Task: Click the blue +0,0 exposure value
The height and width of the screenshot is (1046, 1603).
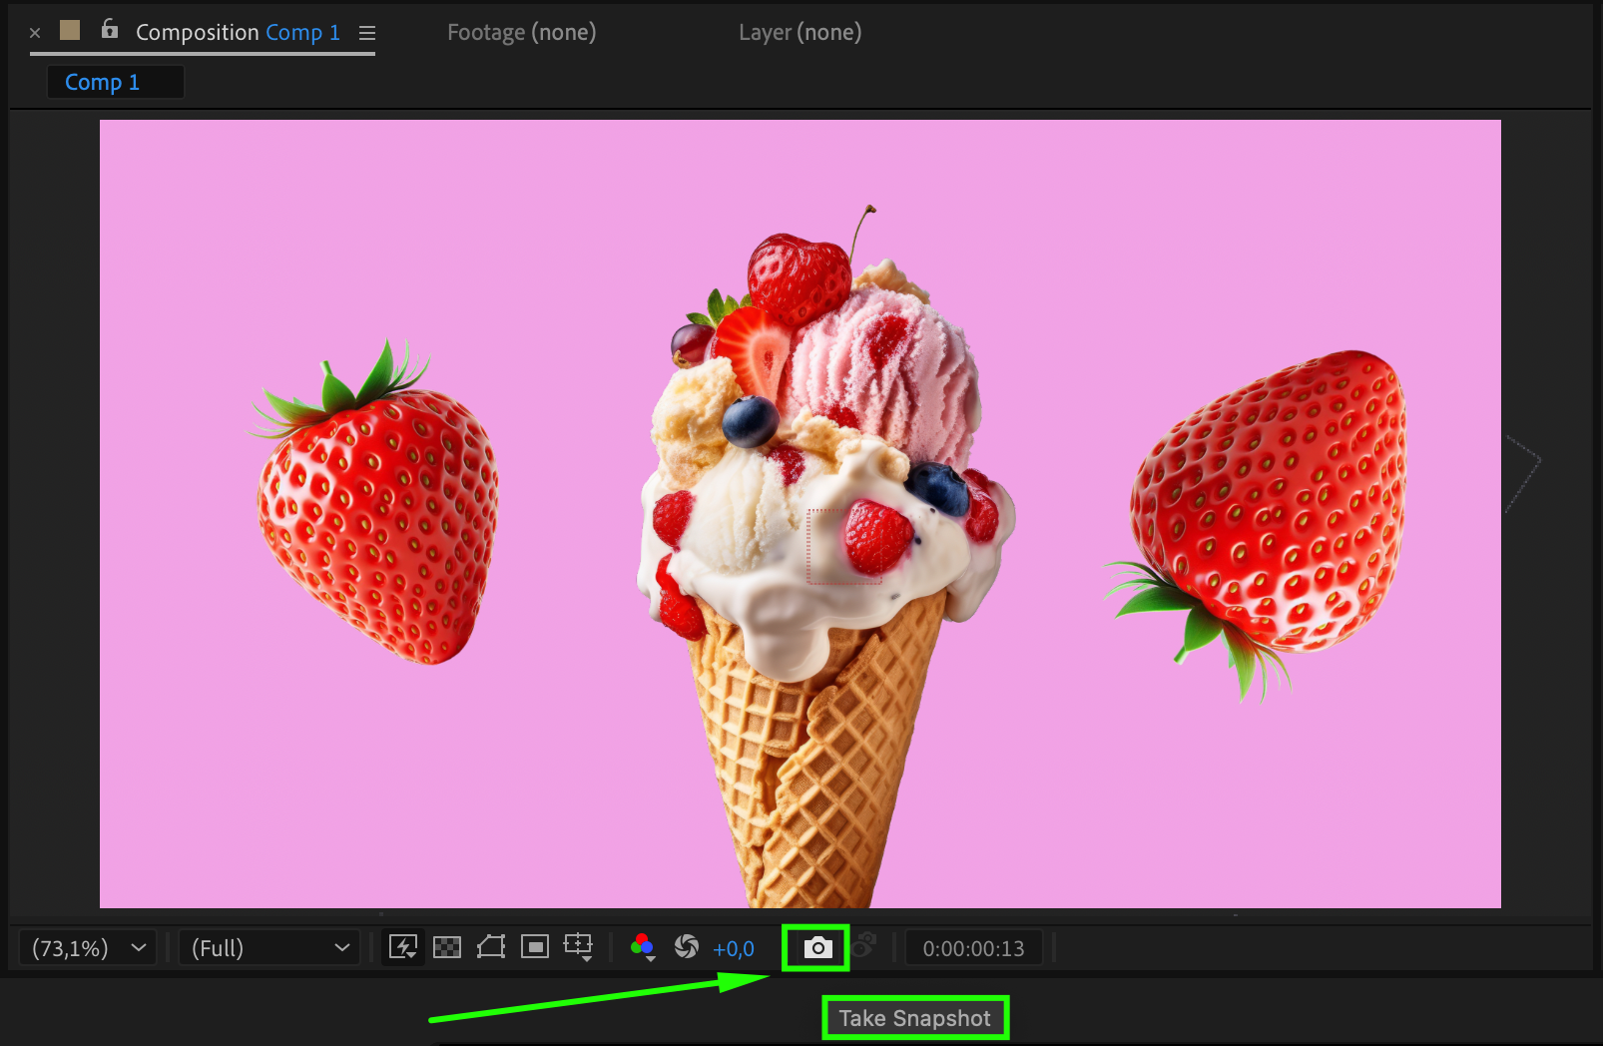Action: [x=734, y=949]
